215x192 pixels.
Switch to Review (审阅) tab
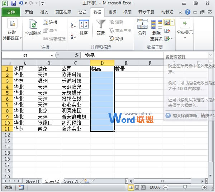pyautogui.click(x=112, y=12)
